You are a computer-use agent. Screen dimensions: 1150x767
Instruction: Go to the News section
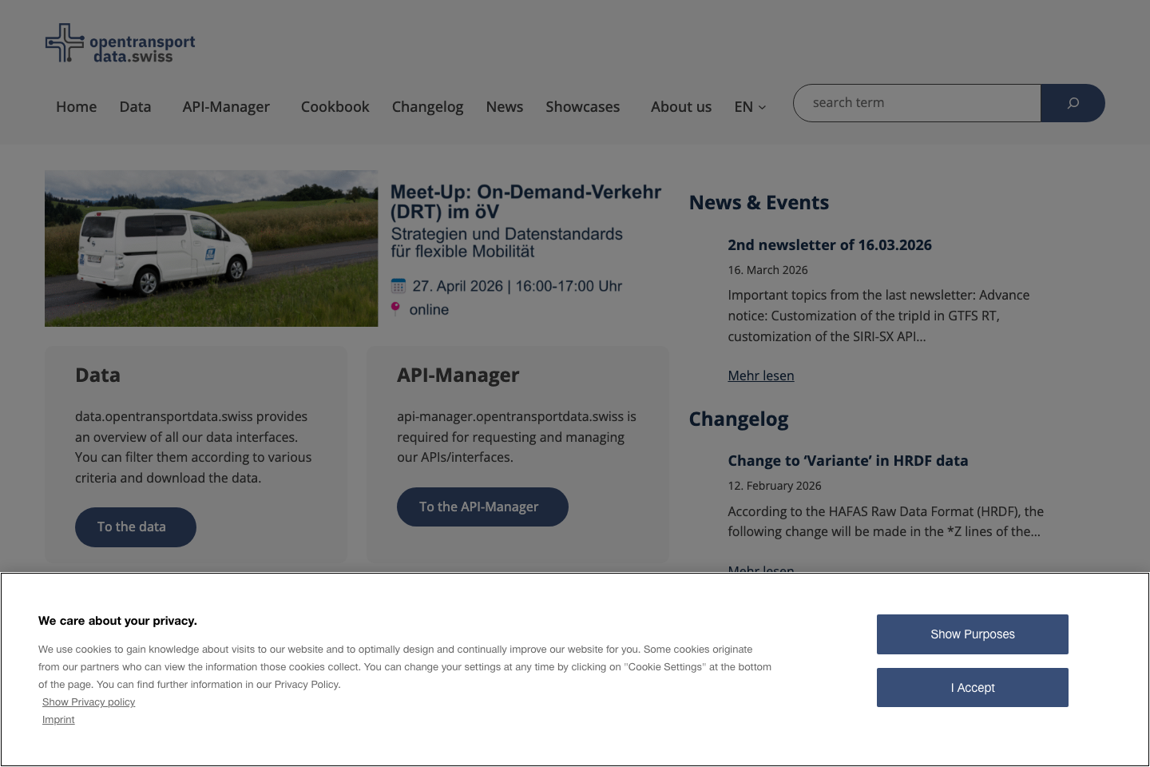pos(504,106)
